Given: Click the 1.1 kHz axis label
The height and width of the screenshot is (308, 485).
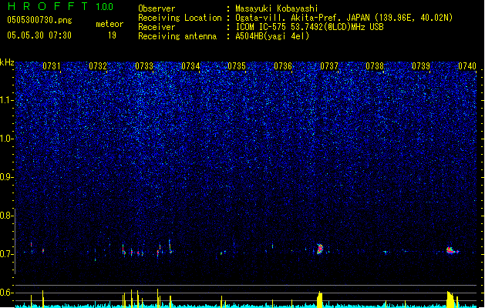Looking at the screenshot, I should click(7, 100).
